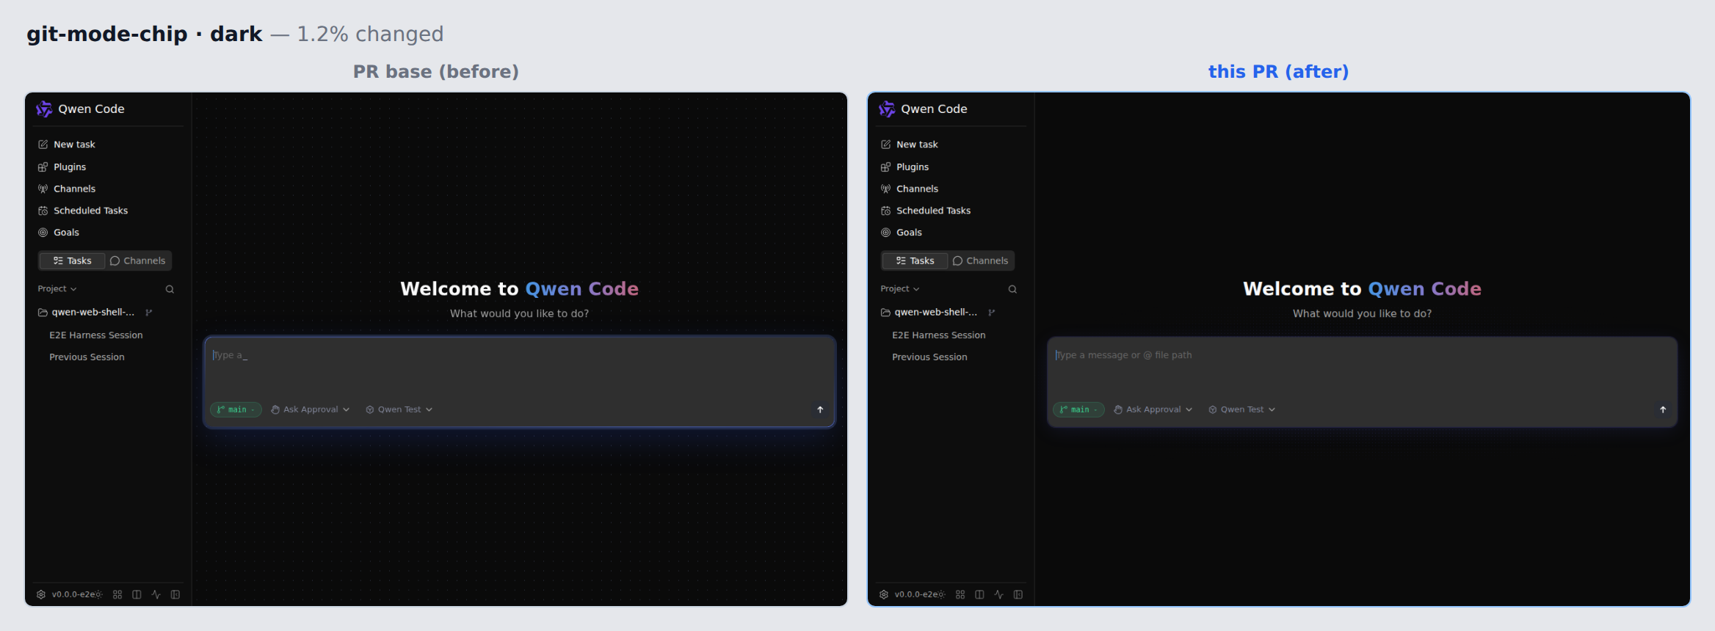Click v0.0.0-e2e version text in after footer

pyautogui.click(x=915, y=594)
